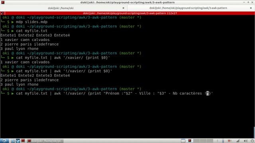Click the last '3 paul lyon rhone' output line
The width and height of the screenshot is (255, 143).
(x=20, y=84)
